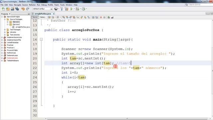The image size is (213, 120).
Task: Expand the ListasEnlazadas project
Action: [x=2, y=43]
